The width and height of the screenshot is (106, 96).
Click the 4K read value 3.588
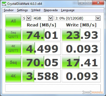[42, 76]
